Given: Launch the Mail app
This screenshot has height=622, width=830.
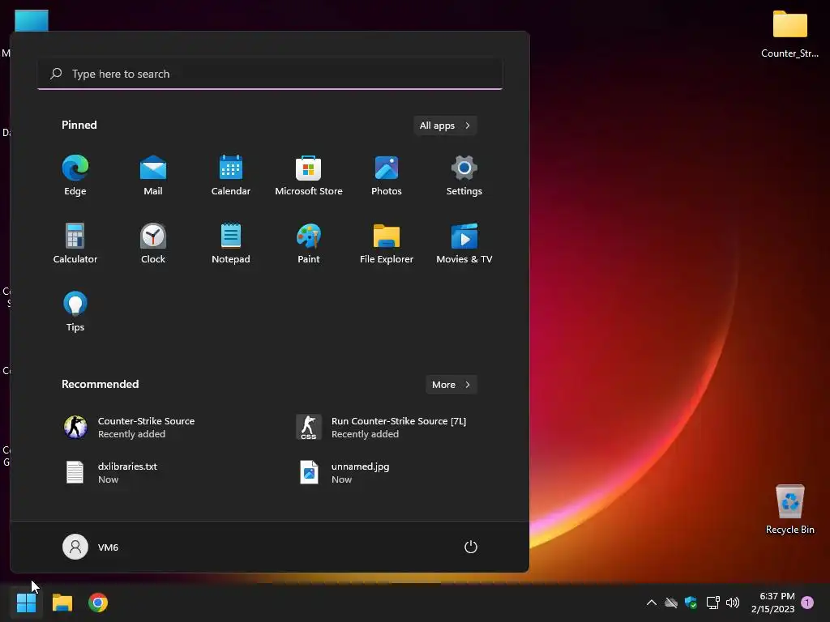Looking at the screenshot, I should coord(153,176).
